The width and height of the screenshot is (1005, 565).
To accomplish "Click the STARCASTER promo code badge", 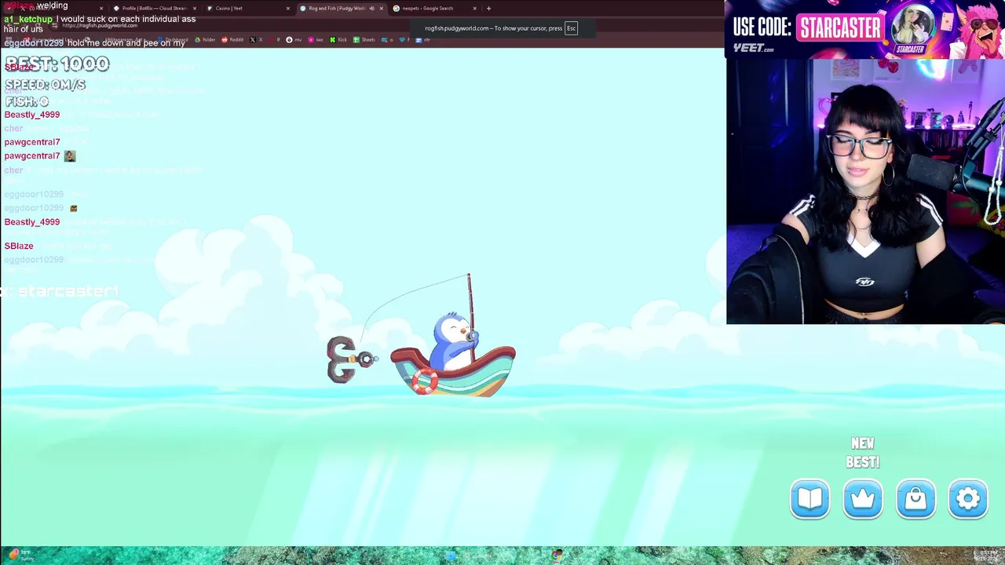I will [x=839, y=27].
